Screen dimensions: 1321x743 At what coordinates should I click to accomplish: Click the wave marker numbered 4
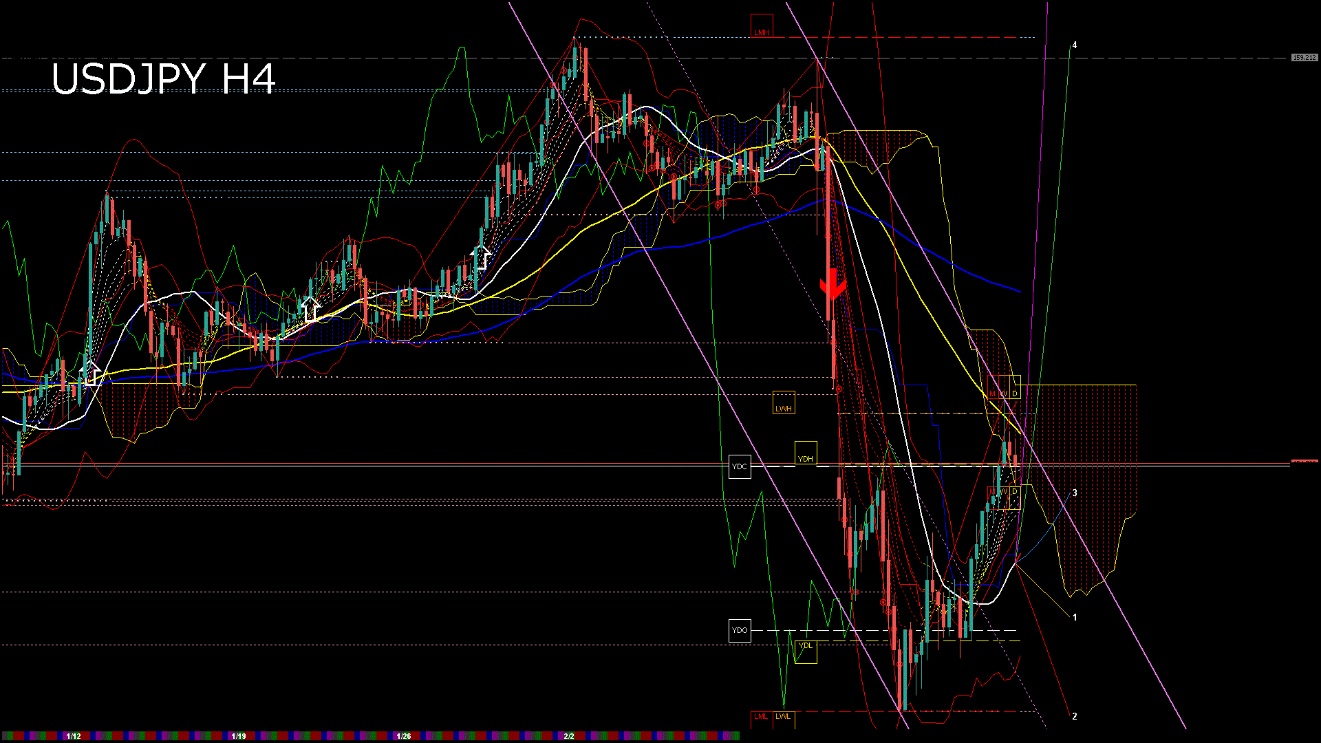1074,44
